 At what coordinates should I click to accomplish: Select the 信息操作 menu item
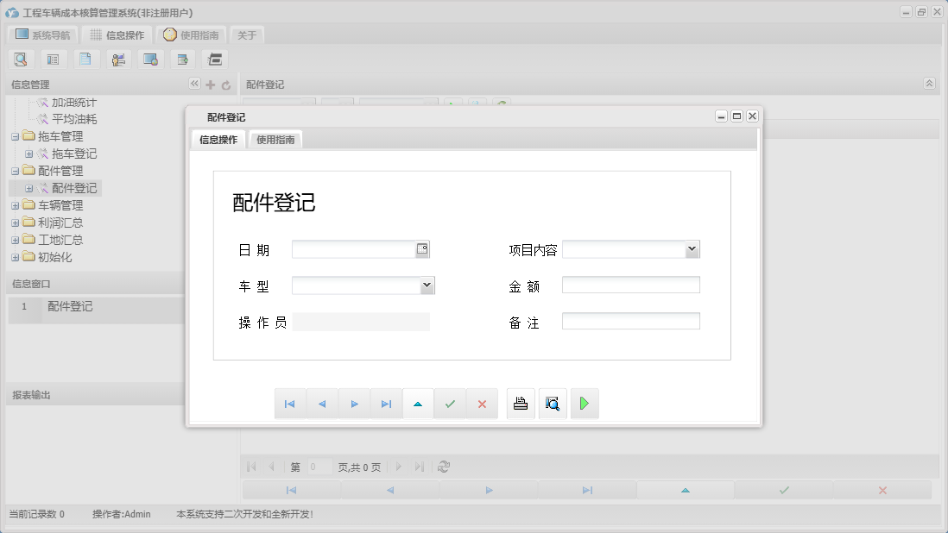point(120,35)
